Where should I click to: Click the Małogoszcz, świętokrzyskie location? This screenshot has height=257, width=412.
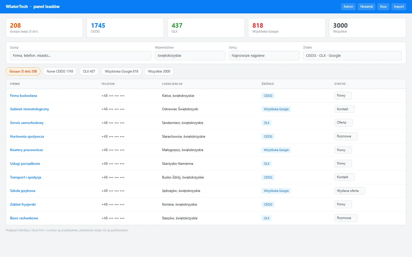click(183, 150)
